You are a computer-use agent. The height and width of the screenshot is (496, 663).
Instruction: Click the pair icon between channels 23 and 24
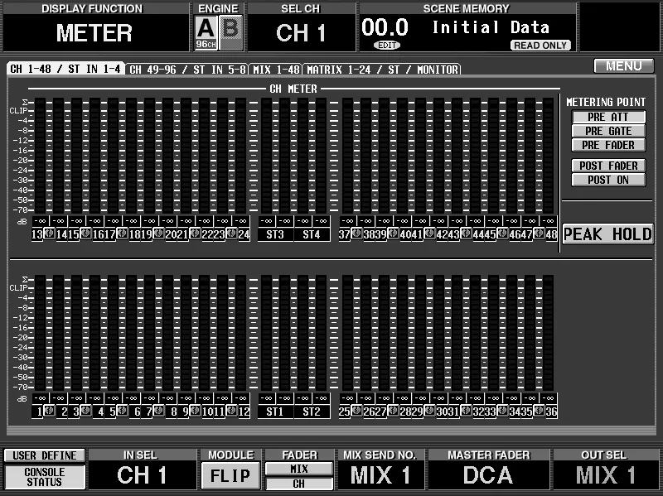231,234
